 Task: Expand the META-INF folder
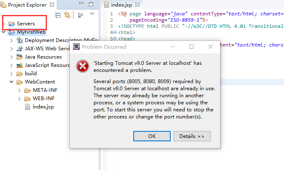(x=20, y=90)
